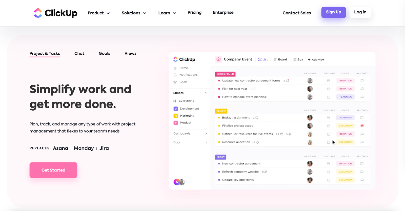This screenshot has width=405, height=211.
Task: Click priority flag for Update key objectives
Action: pos(362,180)
